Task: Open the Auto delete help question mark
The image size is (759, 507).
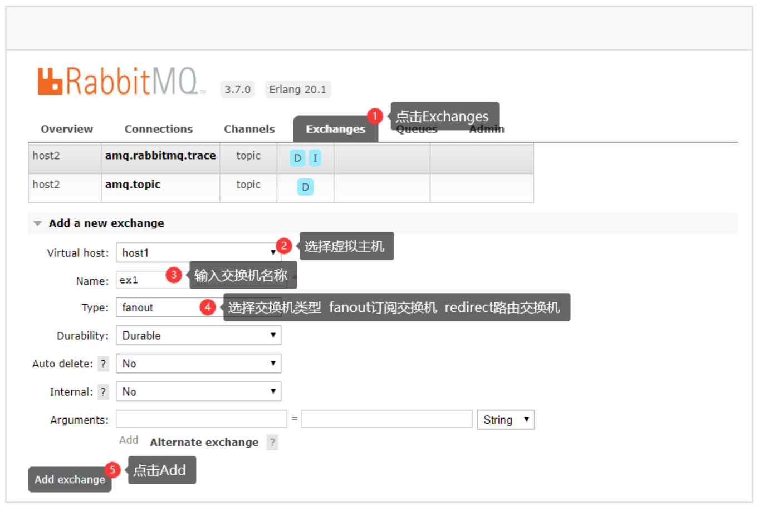Action: point(103,364)
